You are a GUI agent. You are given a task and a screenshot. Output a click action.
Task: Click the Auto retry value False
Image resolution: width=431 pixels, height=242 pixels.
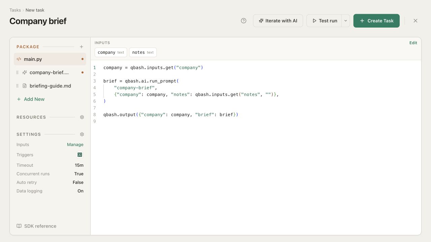click(x=78, y=182)
